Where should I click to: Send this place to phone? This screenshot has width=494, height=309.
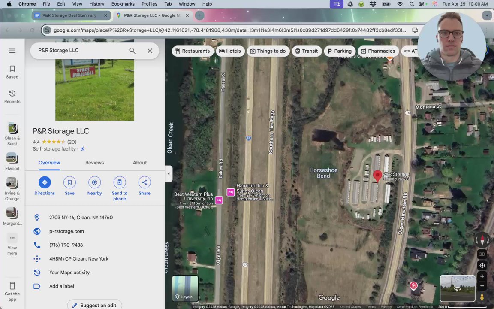(119, 188)
